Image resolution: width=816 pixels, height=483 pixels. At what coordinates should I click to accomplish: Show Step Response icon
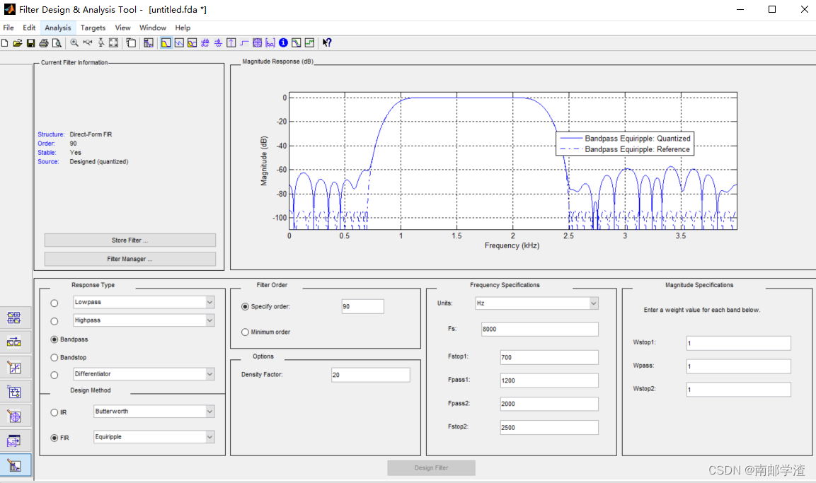tap(244, 42)
